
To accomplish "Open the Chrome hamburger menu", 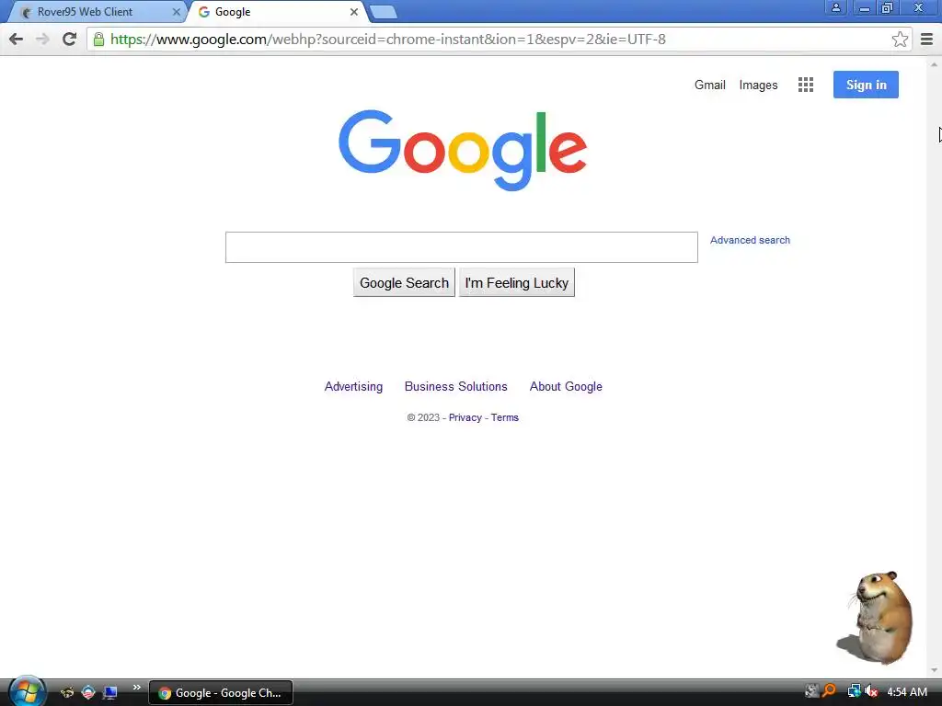I will pyautogui.click(x=926, y=40).
